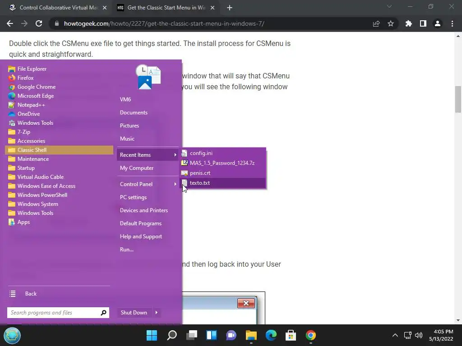Open taskbar Search
The image size is (462, 346).
(x=172, y=335)
